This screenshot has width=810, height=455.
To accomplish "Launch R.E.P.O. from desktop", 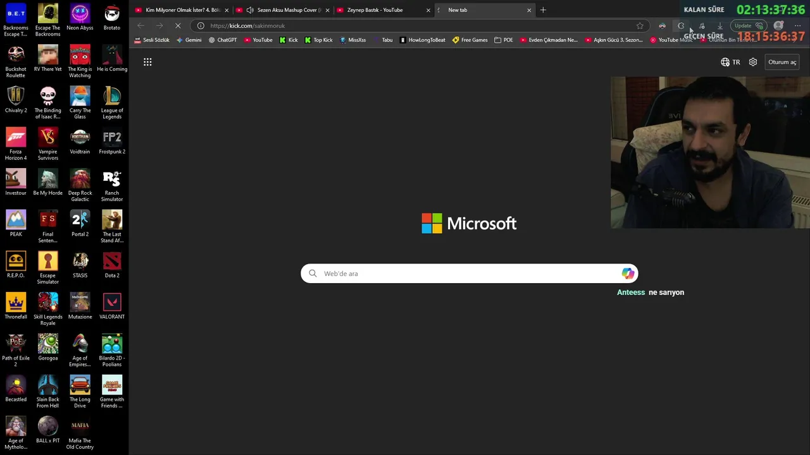I will [x=16, y=265].
